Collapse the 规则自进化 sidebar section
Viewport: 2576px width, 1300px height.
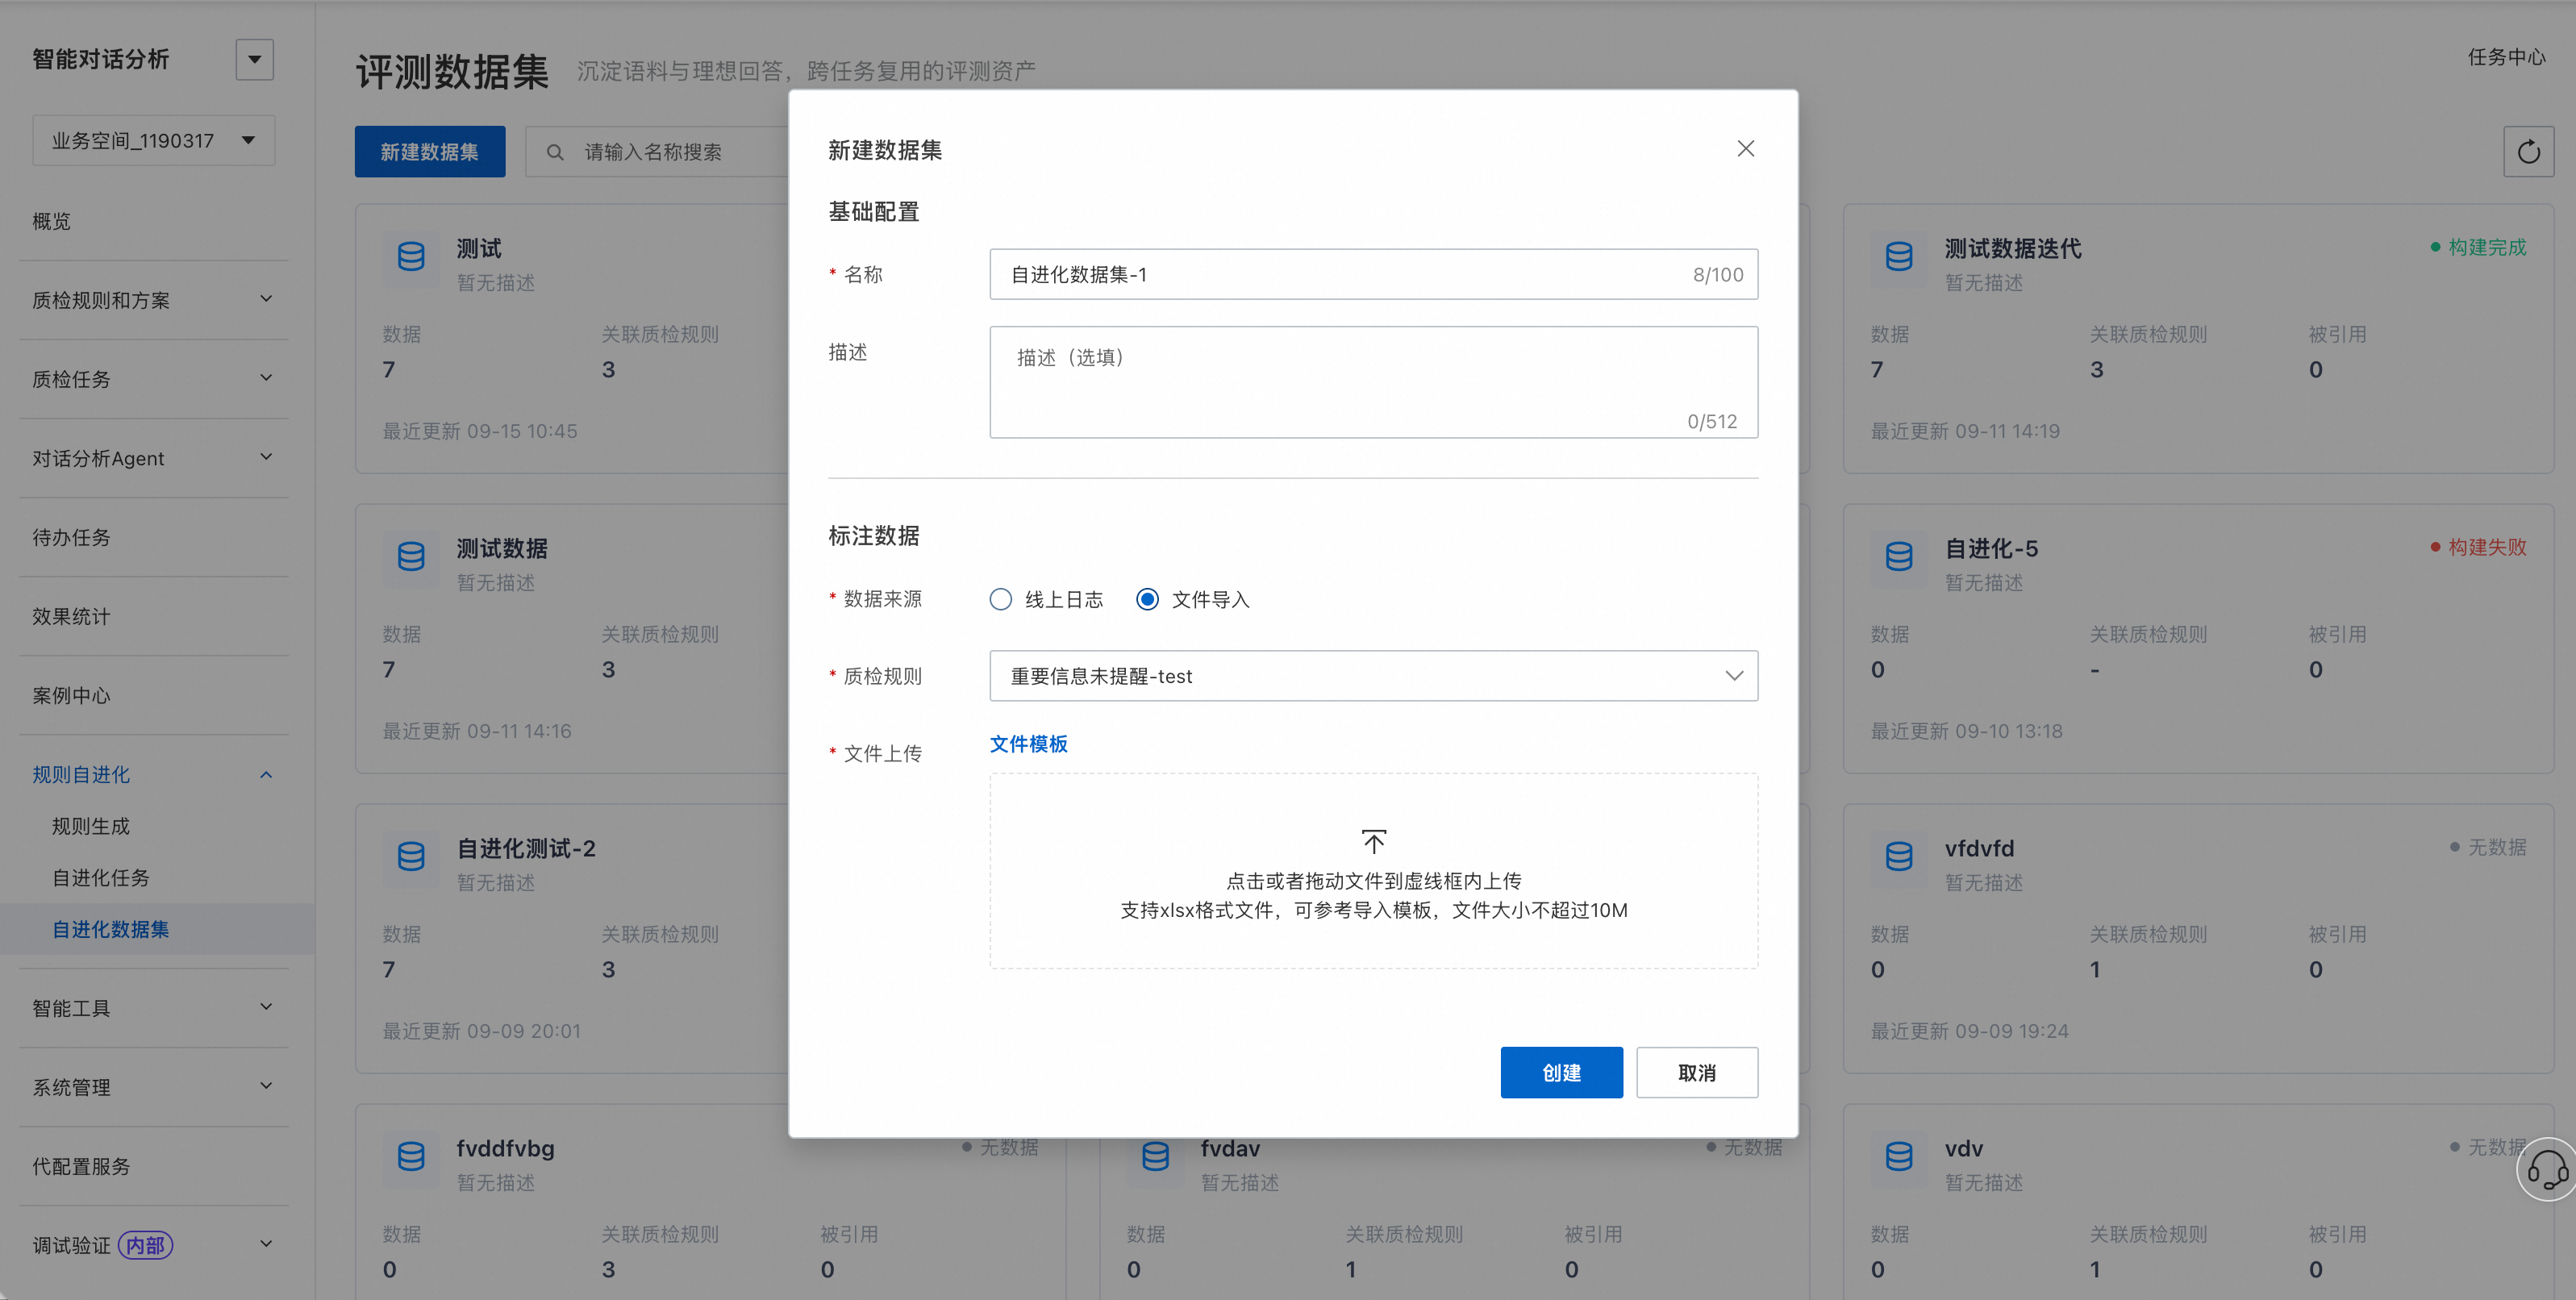[x=153, y=775]
